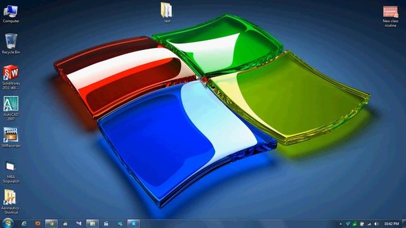
Task: Open the volume speaker tray icon
Action: pos(376,224)
